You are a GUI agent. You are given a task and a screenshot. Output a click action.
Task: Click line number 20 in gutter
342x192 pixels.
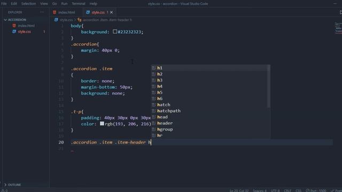[61, 142]
